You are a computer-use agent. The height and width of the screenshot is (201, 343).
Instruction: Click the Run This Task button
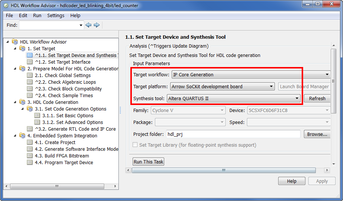click(148, 162)
